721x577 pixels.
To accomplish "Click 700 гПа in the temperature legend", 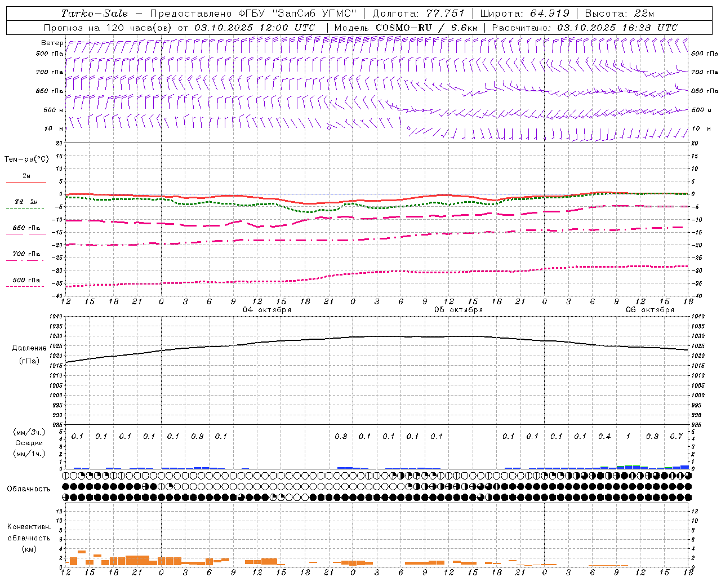I will [x=26, y=254].
